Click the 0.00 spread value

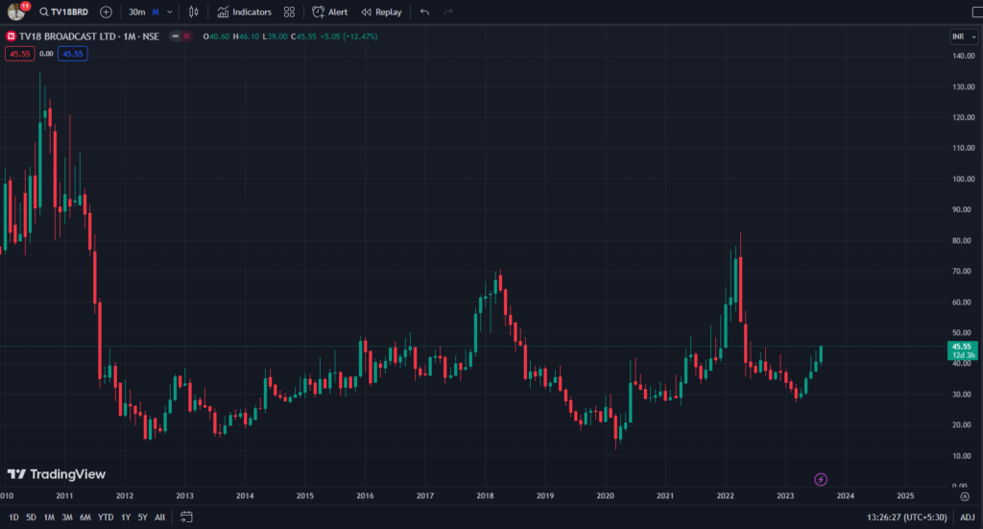point(46,54)
